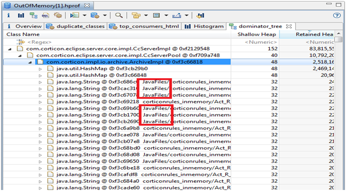The image size is (346, 191).
Task: Click the gear Thread Overview toolbar icon
Action: (58, 15)
